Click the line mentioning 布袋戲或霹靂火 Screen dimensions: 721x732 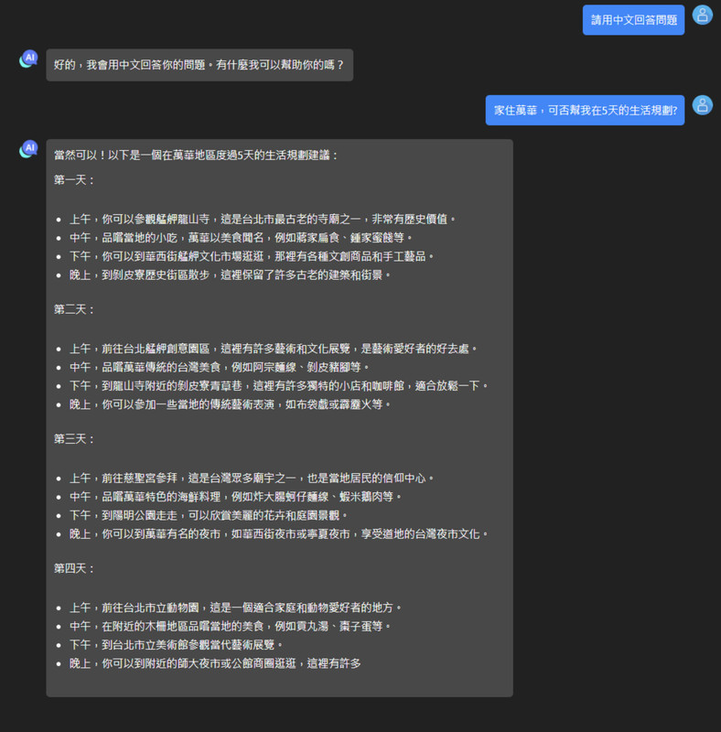(x=231, y=404)
